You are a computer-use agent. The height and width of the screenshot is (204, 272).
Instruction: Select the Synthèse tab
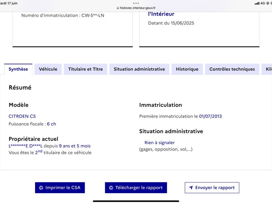coord(18,69)
